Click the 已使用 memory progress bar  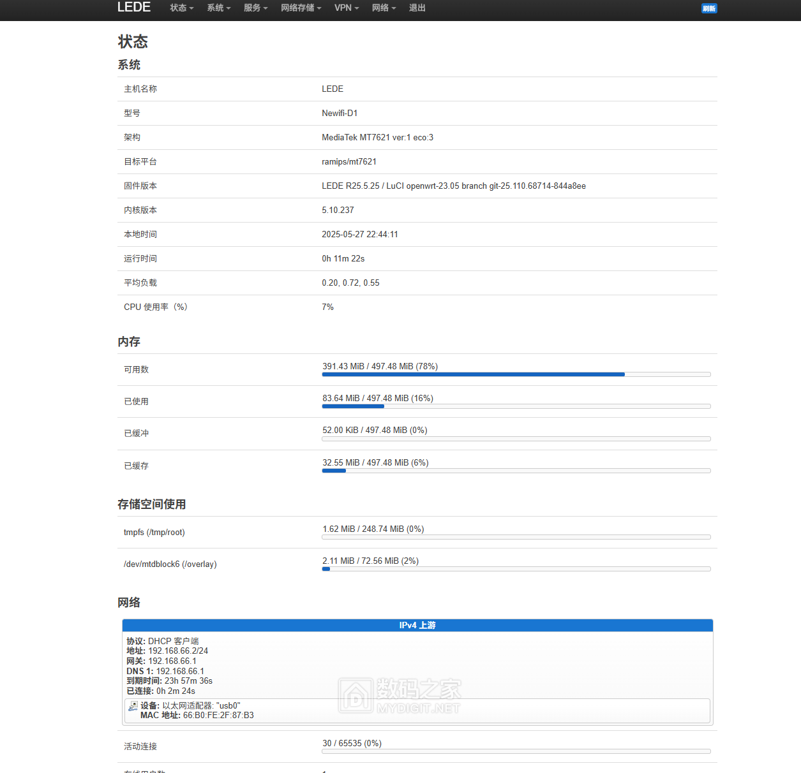516,406
